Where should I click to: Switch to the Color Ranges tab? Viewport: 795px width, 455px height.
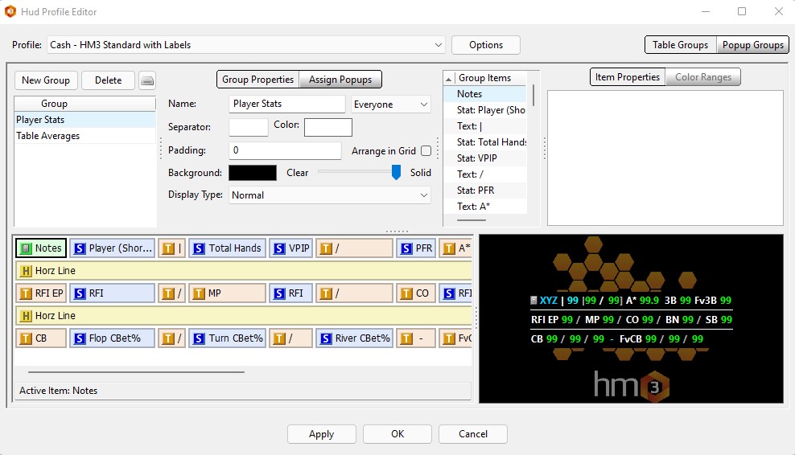pos(703,77)
